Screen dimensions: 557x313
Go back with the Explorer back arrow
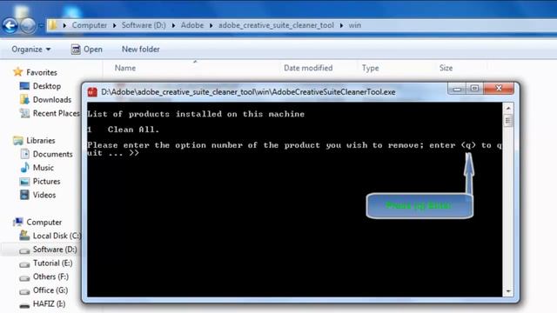(10, 25)
